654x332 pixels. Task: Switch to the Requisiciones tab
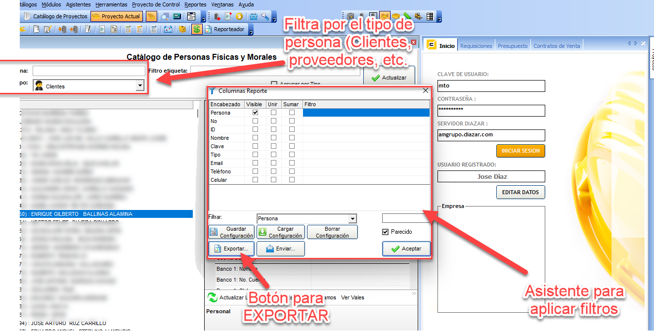pyautogui.click(x=476, y=44)
